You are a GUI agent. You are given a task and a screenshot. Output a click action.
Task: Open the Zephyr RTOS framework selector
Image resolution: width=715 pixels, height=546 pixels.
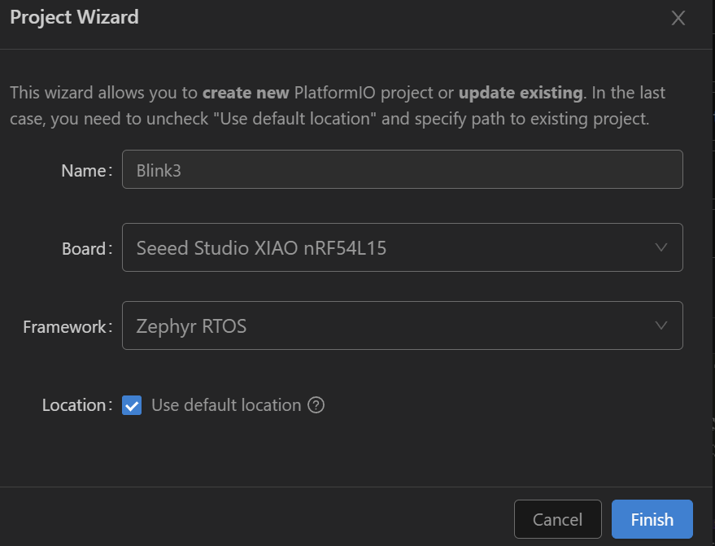pos(402,325)
